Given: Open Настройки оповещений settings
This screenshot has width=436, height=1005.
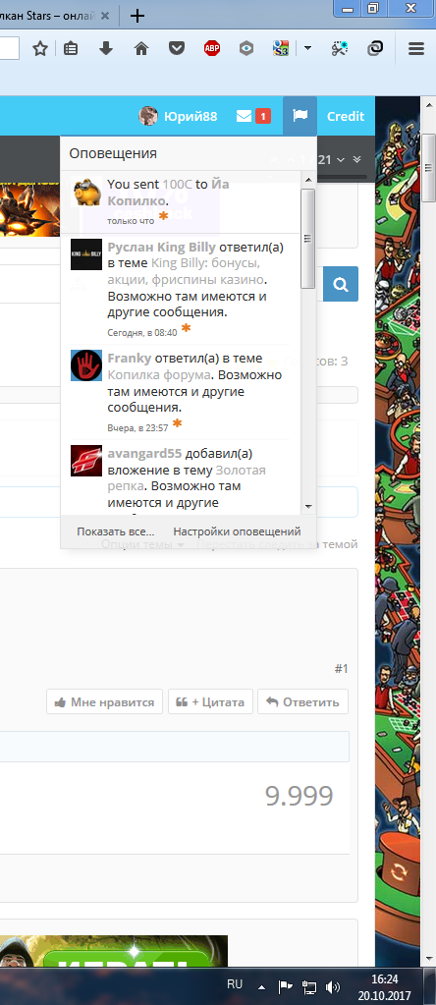Looking at the screenshot, I should pyautogui.click(x=237, y=531).
